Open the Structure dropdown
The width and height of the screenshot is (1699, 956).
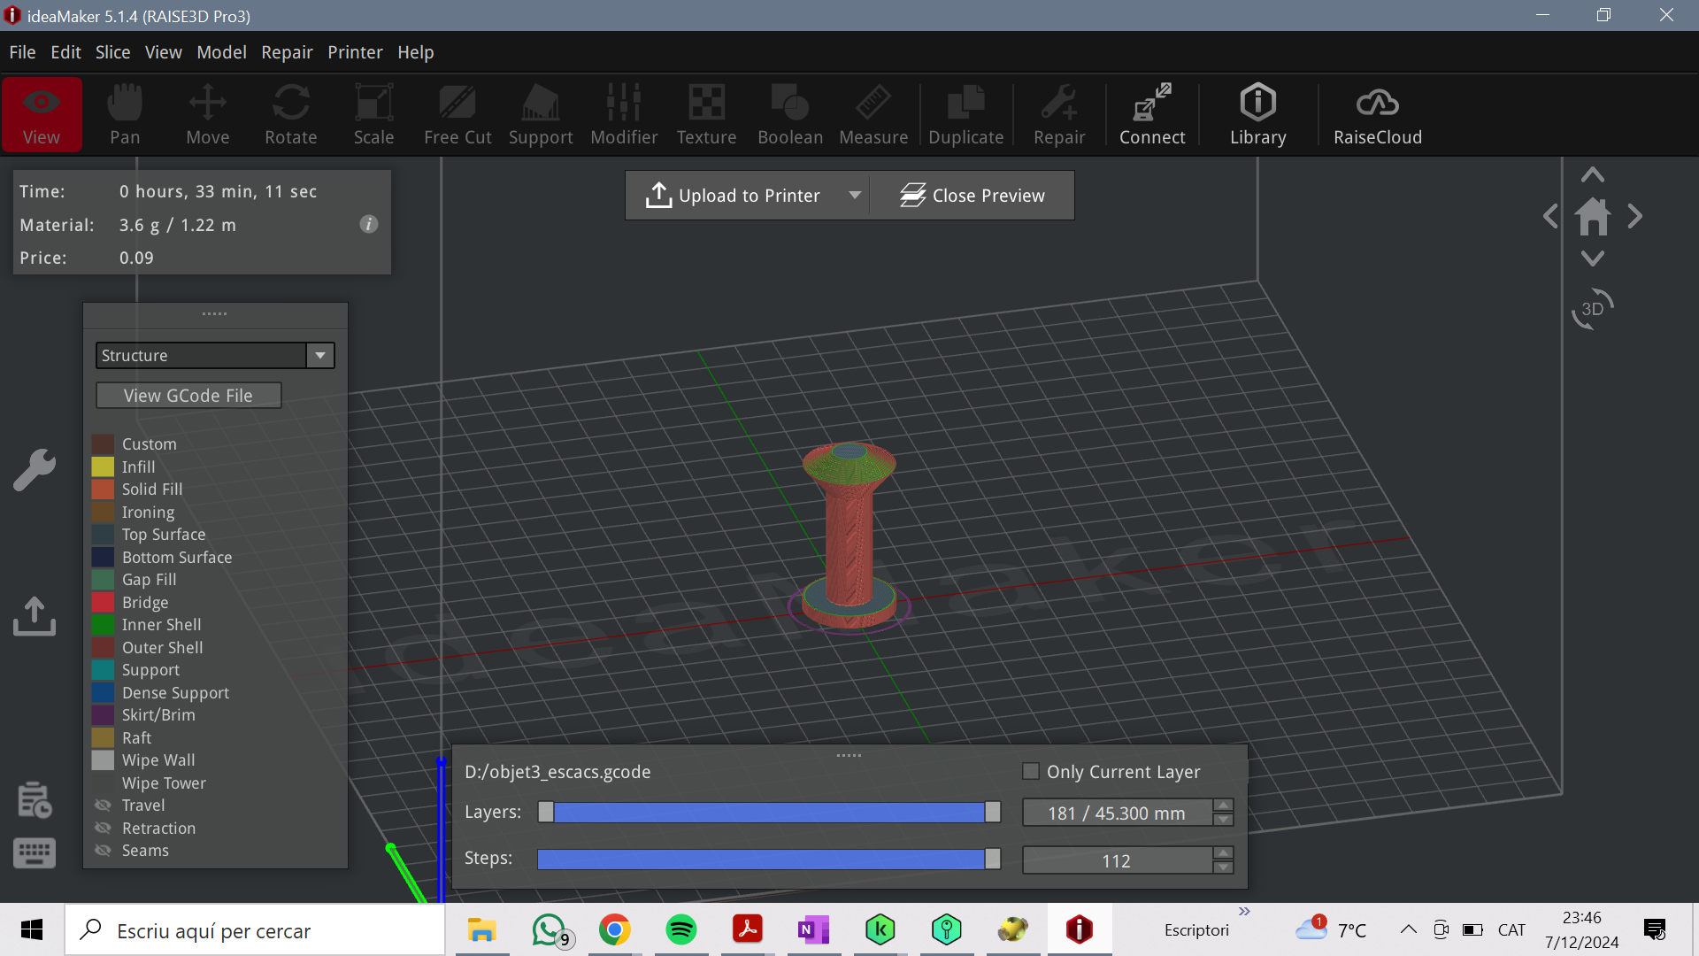coord(215,355)
